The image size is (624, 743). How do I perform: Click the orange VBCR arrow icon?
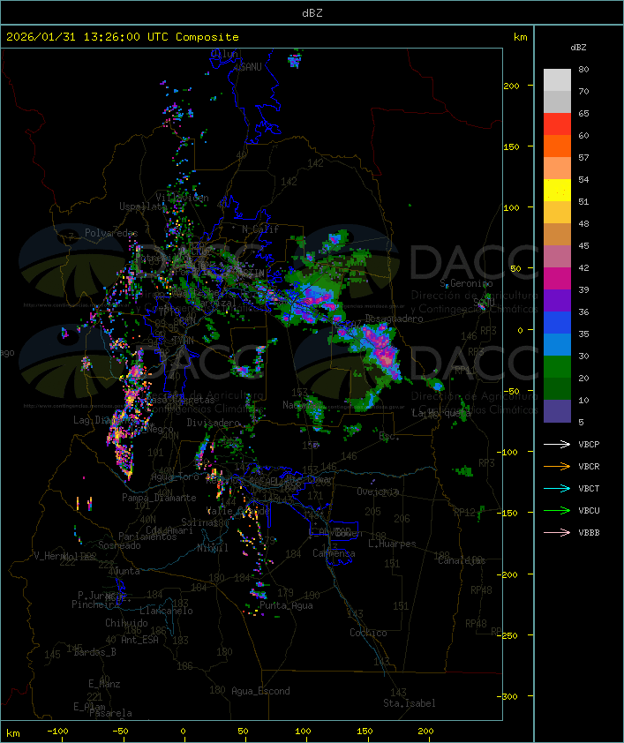558,467
